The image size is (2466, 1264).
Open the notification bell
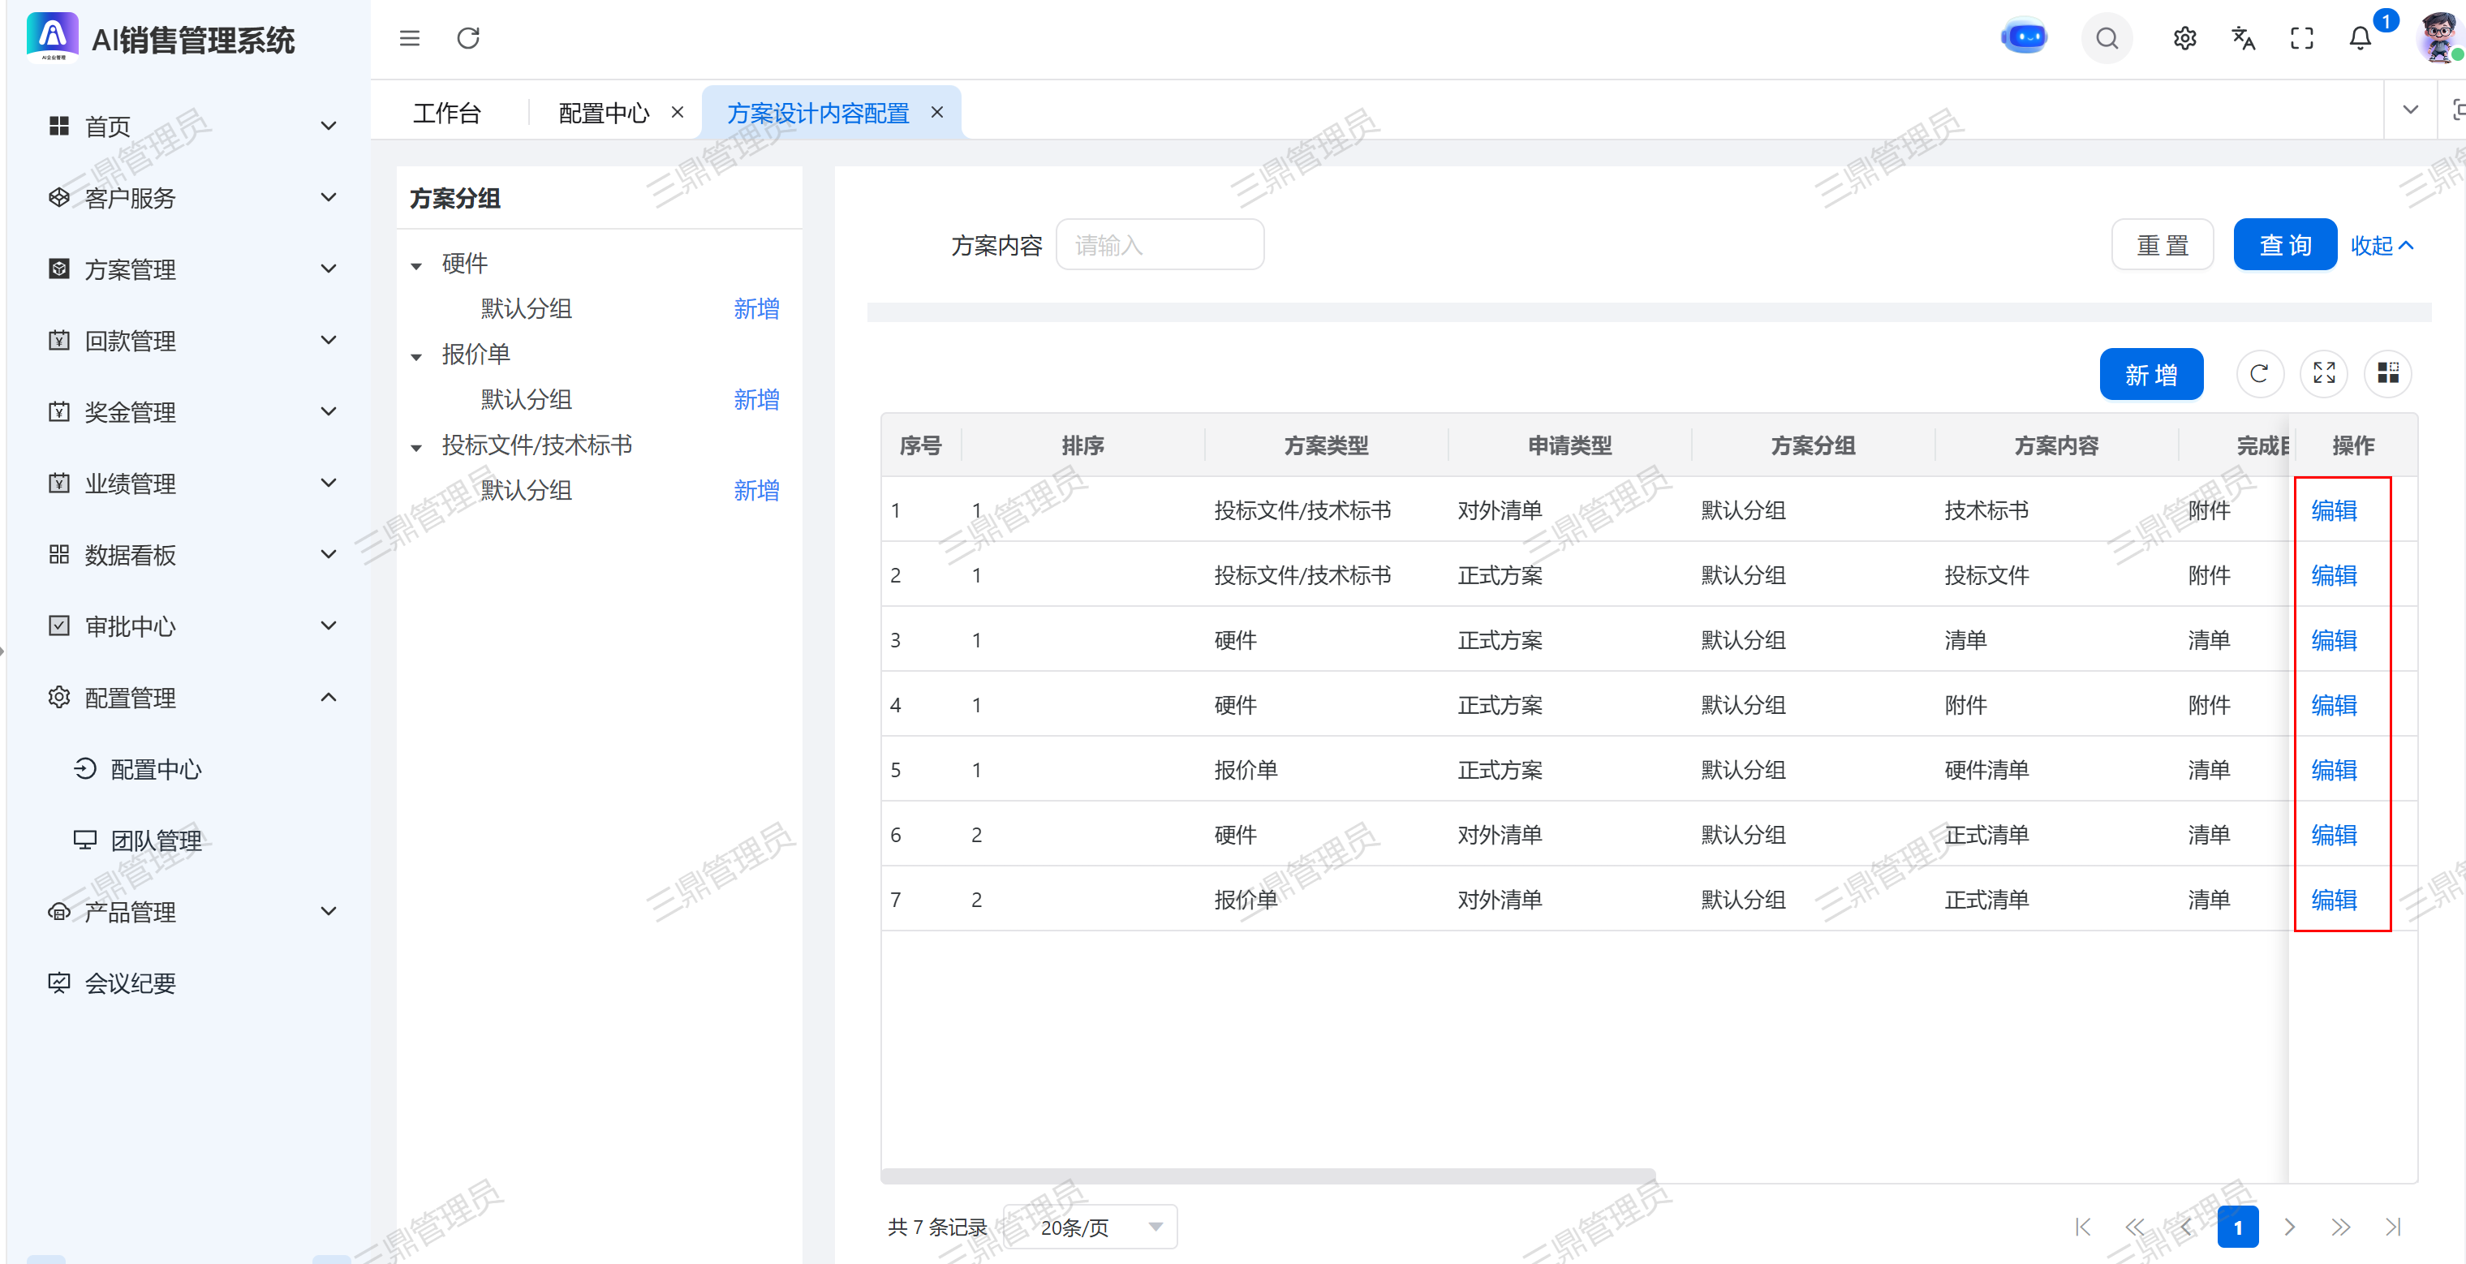pos(2360,38)
